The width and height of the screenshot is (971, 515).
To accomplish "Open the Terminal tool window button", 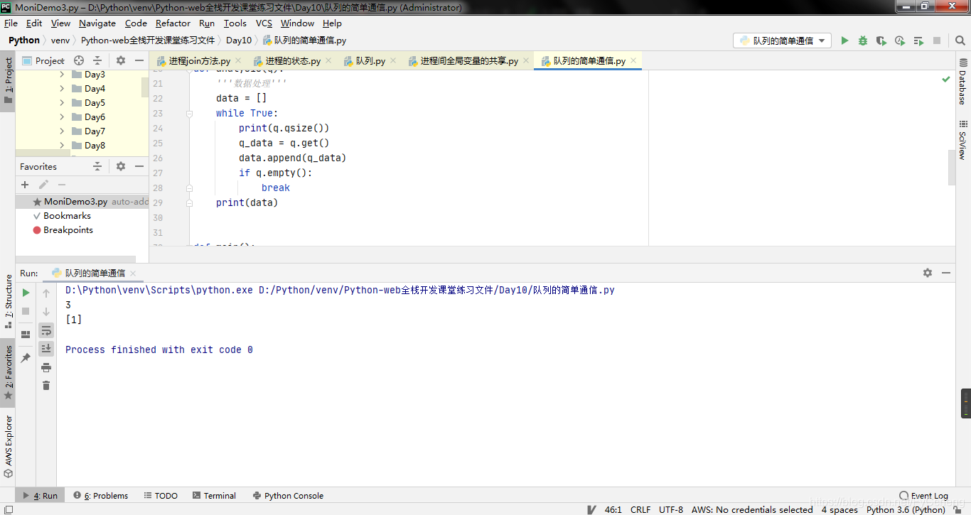I will click(213, 496).
